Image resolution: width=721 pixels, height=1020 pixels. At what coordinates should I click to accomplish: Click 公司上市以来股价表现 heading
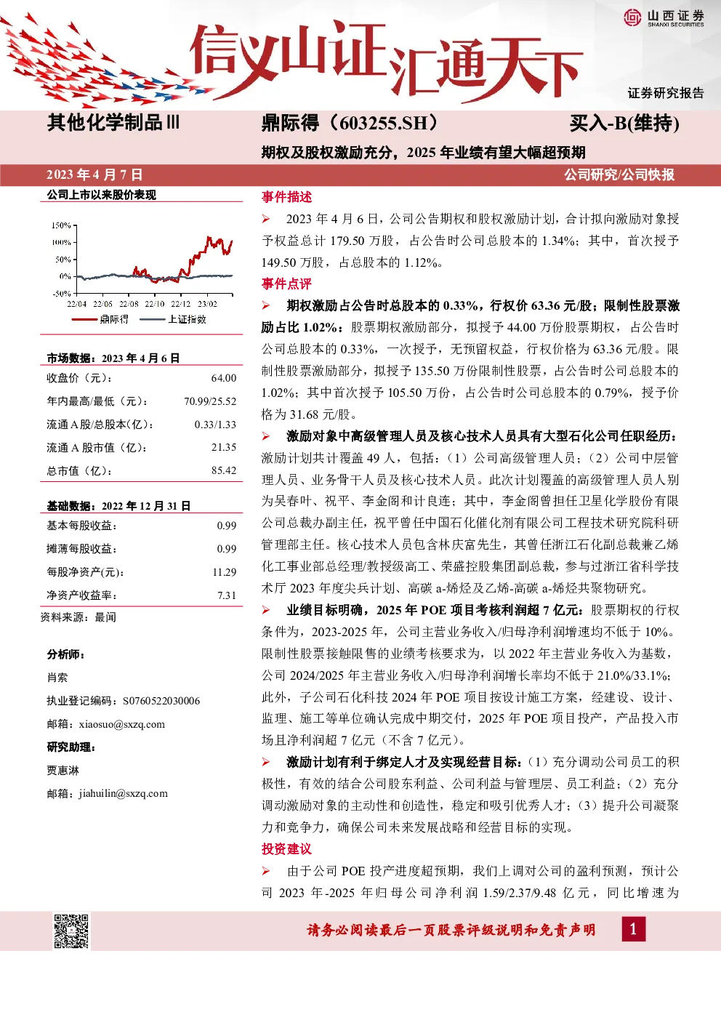click(102, 194)
